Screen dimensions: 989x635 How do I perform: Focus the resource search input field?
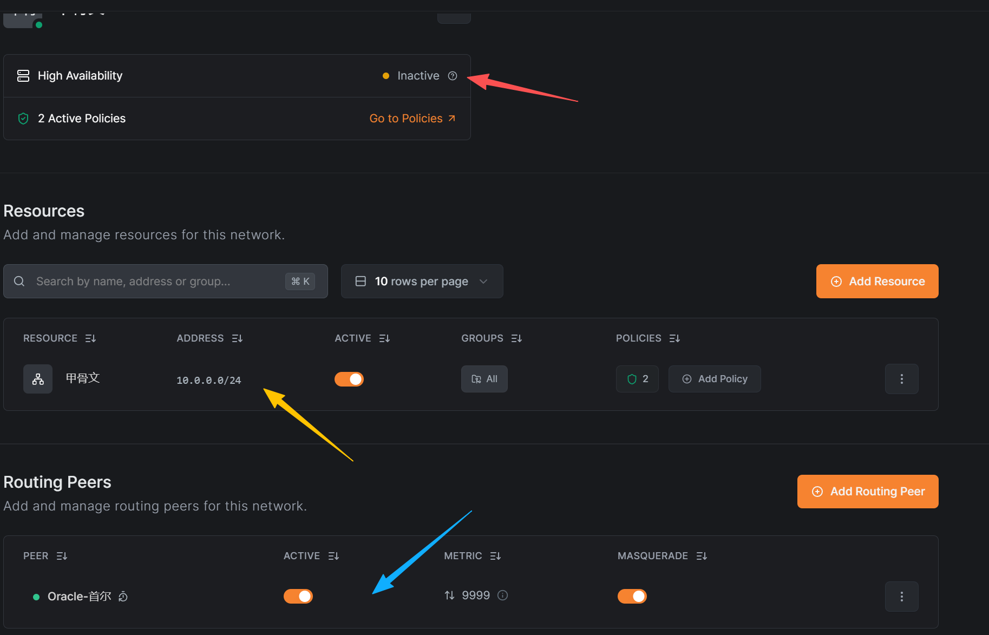[157, 282]
